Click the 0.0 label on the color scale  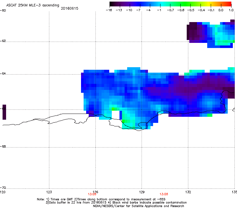coord(221,10)
